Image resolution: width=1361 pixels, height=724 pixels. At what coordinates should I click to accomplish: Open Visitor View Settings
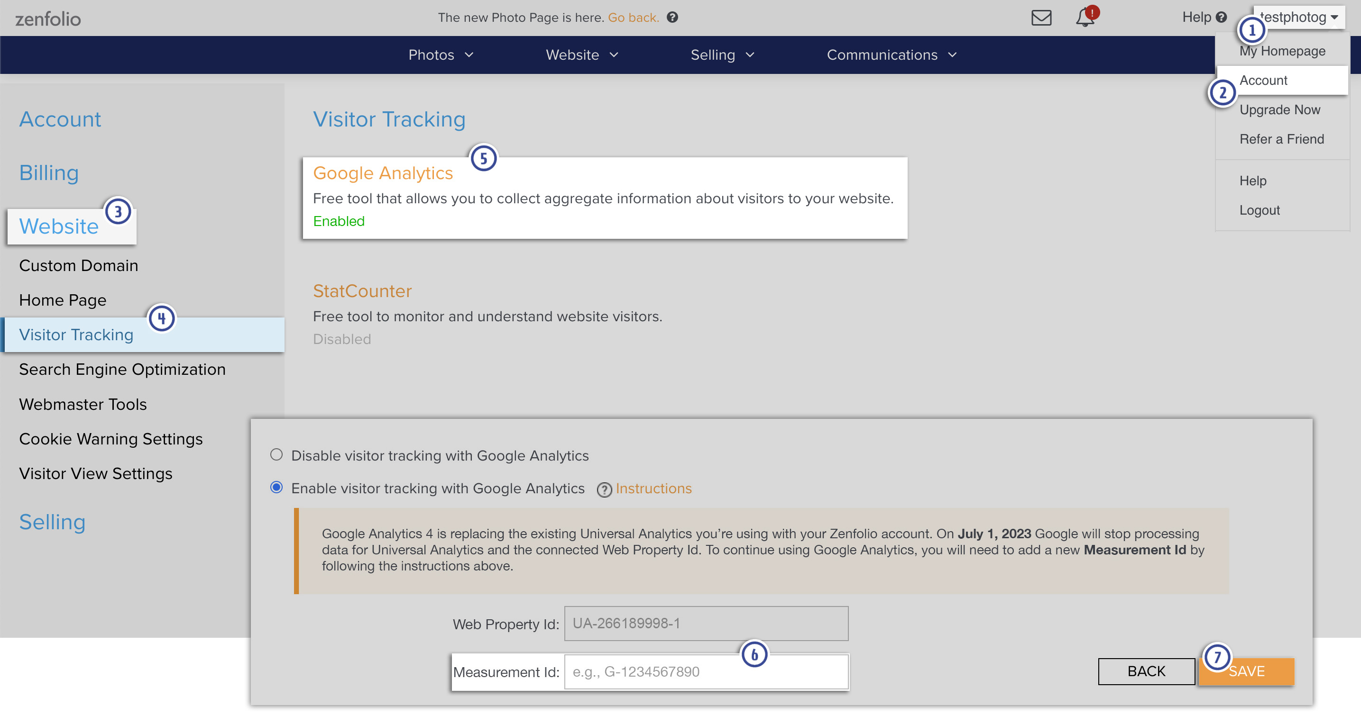(x=96, y=474)
